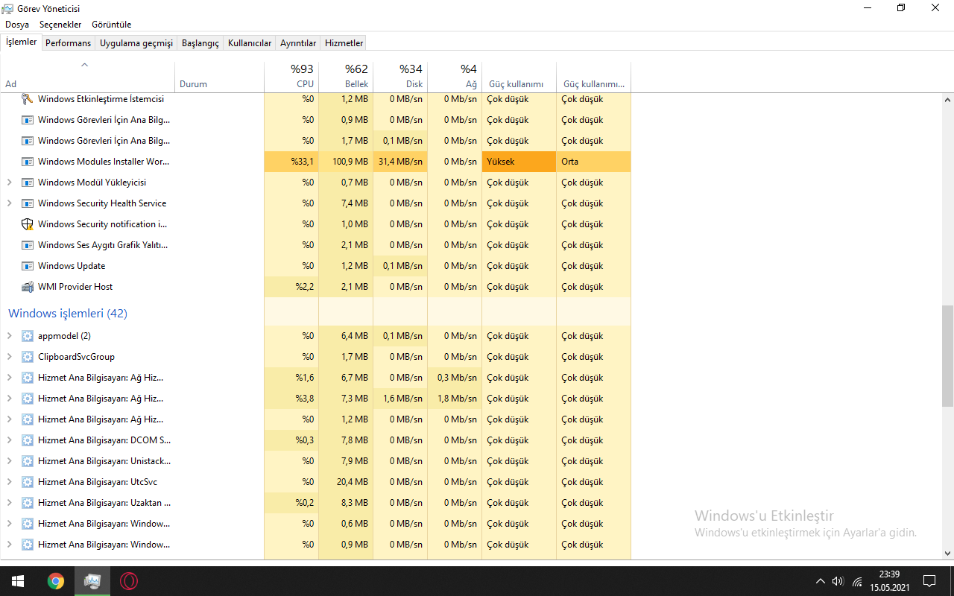Sort by the Ad column header

click(87, 76)
